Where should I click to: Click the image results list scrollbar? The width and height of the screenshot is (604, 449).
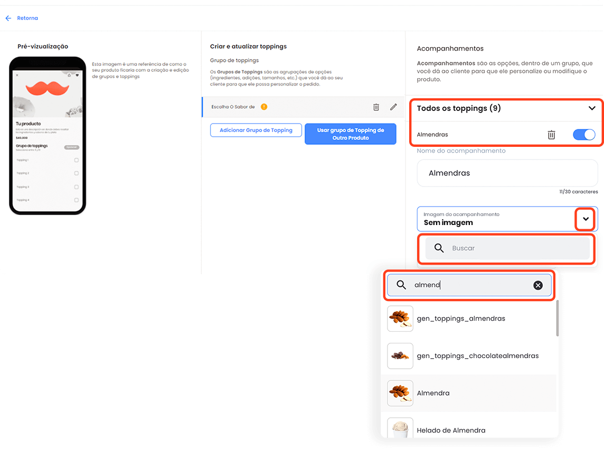click(557, 320)
